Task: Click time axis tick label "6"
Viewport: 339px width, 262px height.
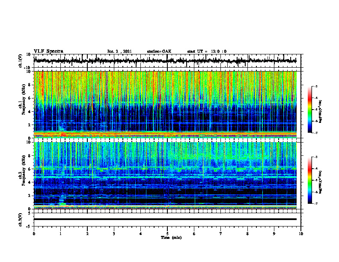Action: click(194, 234)
